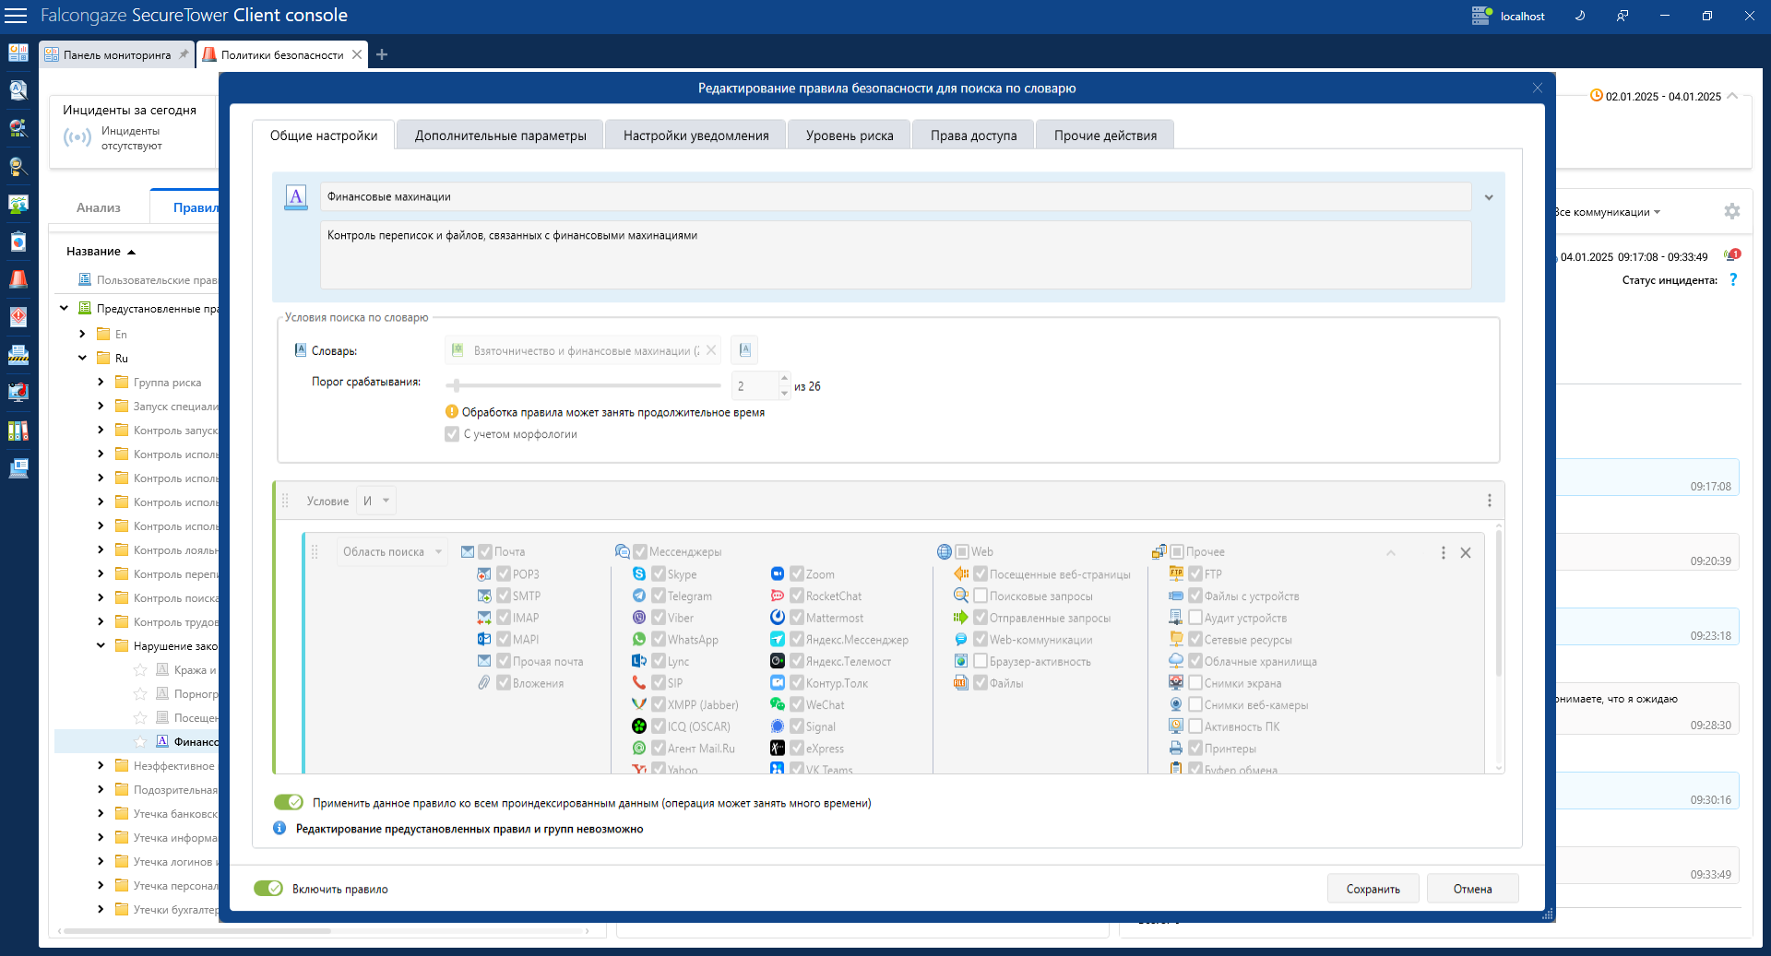This screenshot has height=956, width=1771.
Task: Click the rule name field Финансовые махинации
Action: tap(895, 196)
